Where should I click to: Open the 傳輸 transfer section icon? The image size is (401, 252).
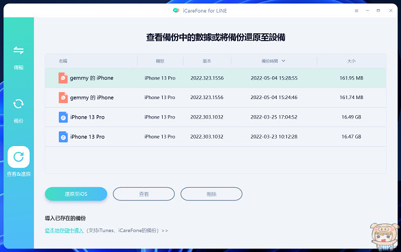18,50
